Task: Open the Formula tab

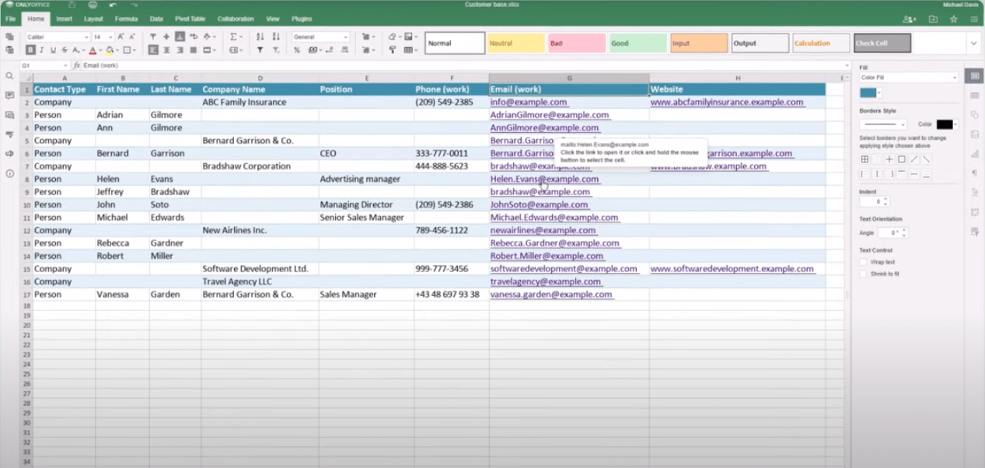Action: click(x=126, y=19)
